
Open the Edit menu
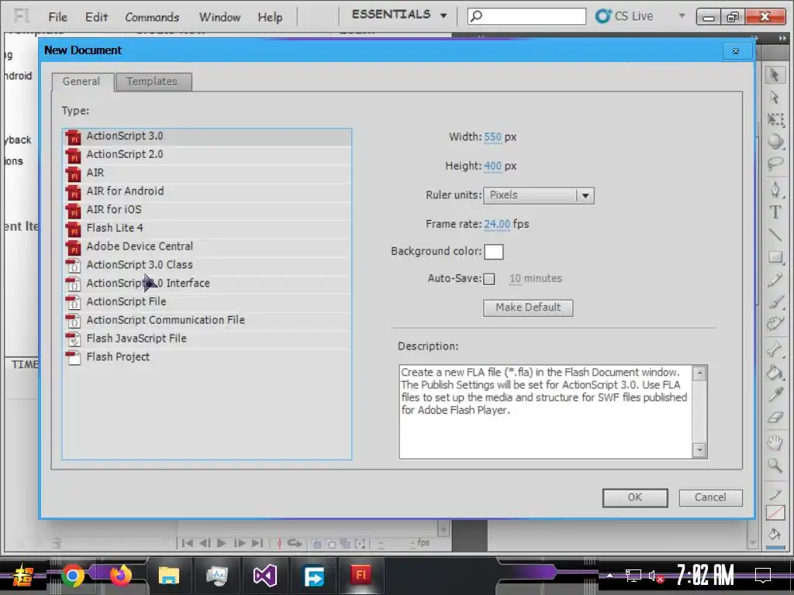click(96, 17)
